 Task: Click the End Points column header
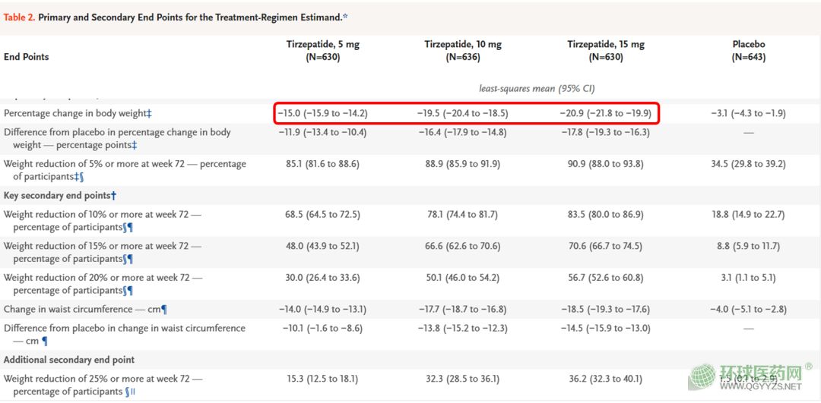coord(27,57)
